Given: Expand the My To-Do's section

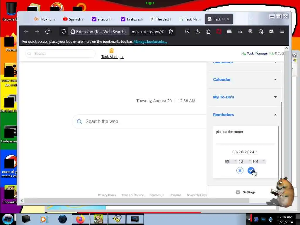Looking at the screenshot, I should 245,97.
